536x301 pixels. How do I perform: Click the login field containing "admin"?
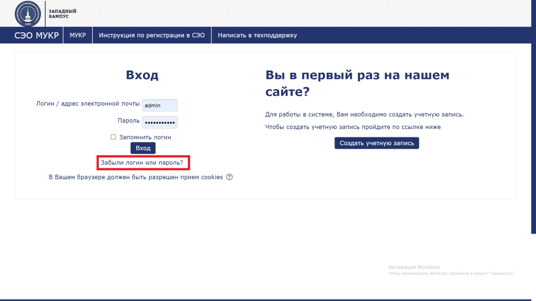[x=160, y=105]
